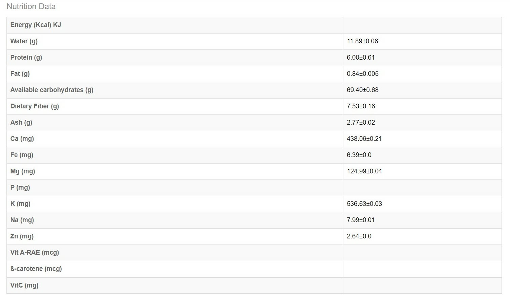This screenshot has height=297, width=510.
Task: Select the calcium value 438.06±0.21
Action: point(364,139)
